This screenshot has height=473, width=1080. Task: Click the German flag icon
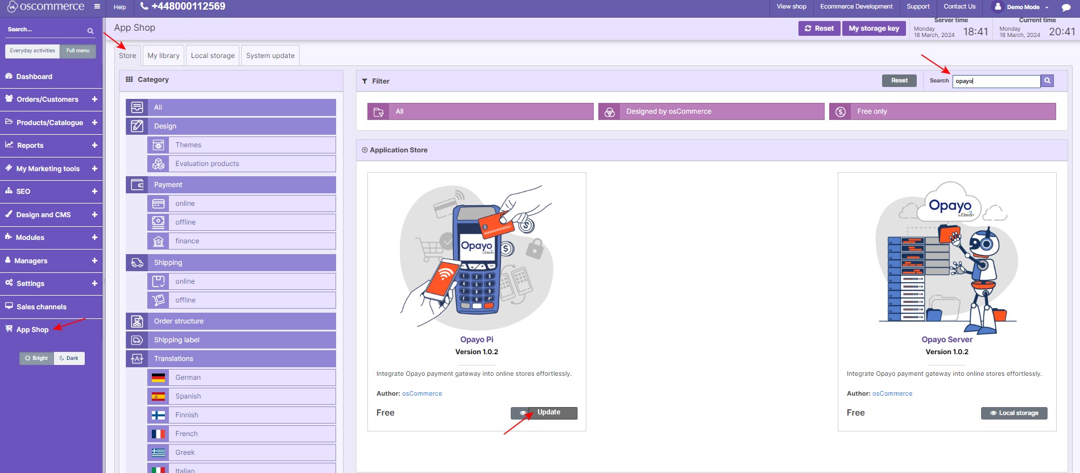coord(159,377)
